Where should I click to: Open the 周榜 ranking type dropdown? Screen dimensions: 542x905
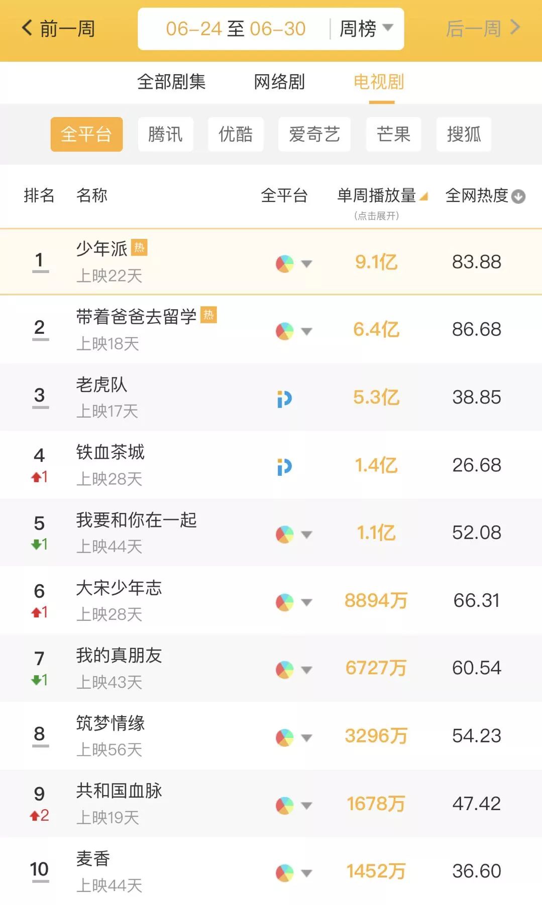366,29
